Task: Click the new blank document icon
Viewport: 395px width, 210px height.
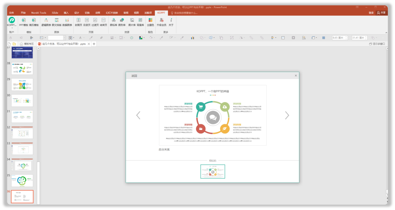Action: pos(9,44)
